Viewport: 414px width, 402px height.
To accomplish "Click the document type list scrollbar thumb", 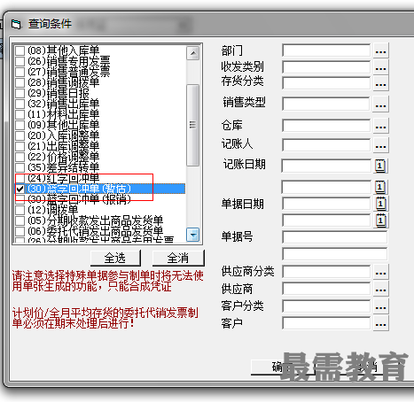I will click(x=193, y=125).
